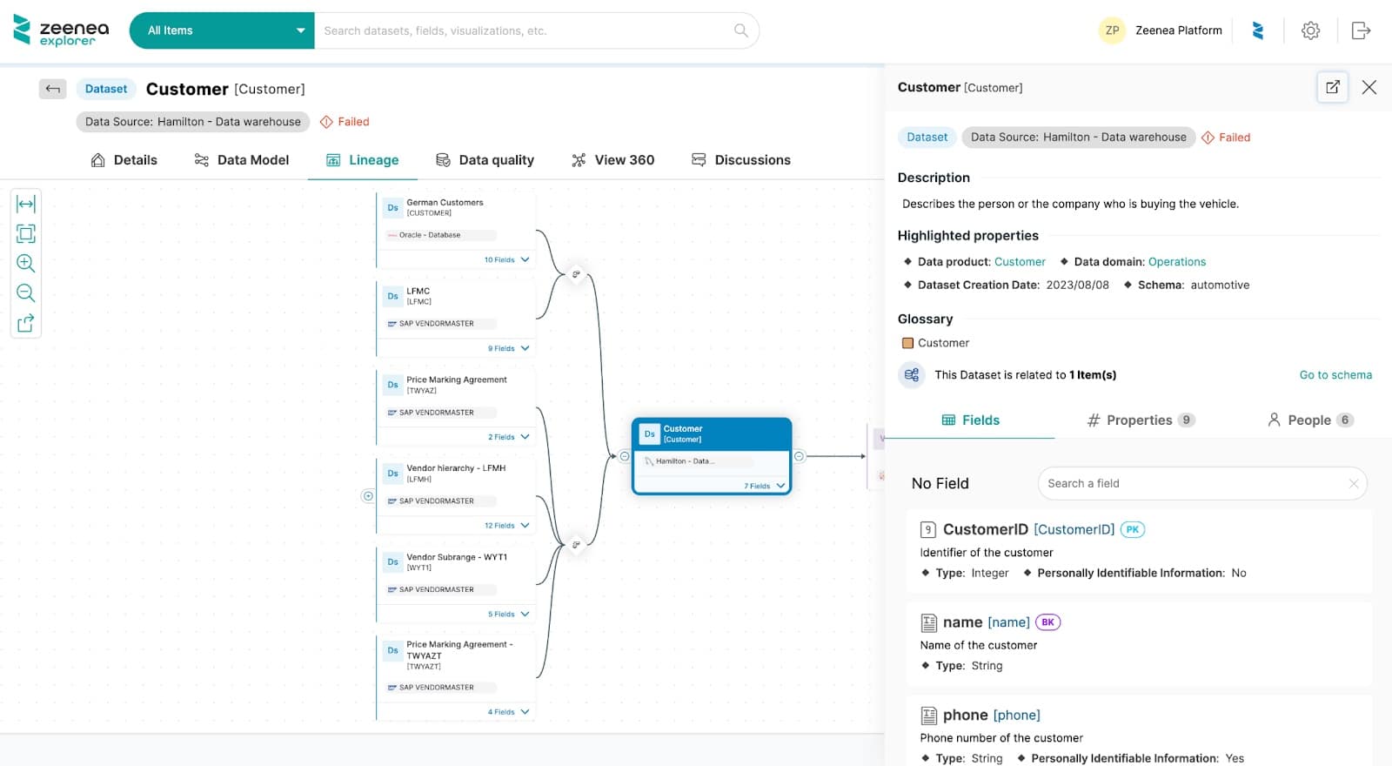The height and width of the screenshot is (766, 1392).
Task: Toggle downstream lineage of Customer node
Action: click(799, 456)
